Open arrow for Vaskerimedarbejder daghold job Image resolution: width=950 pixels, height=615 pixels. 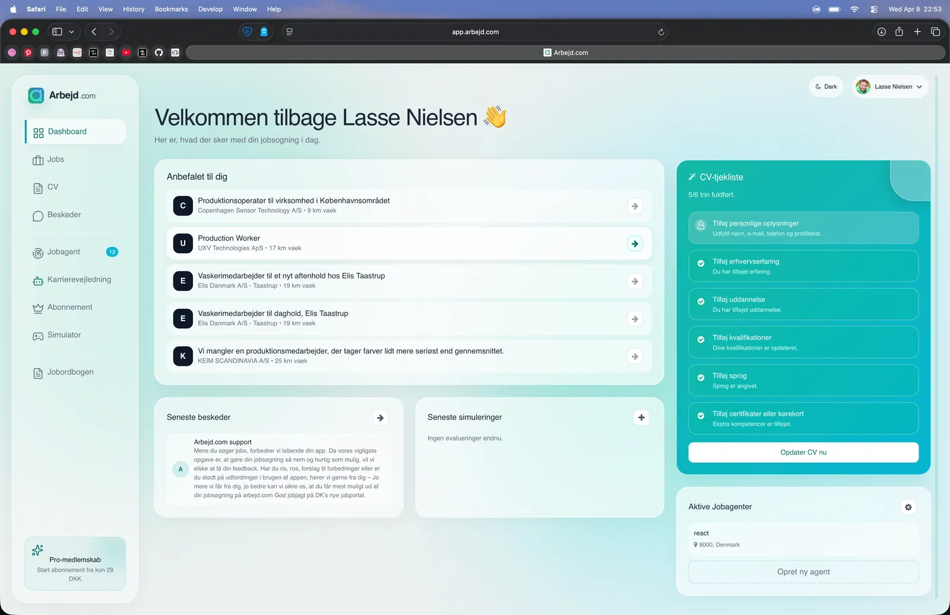(635, 319)
